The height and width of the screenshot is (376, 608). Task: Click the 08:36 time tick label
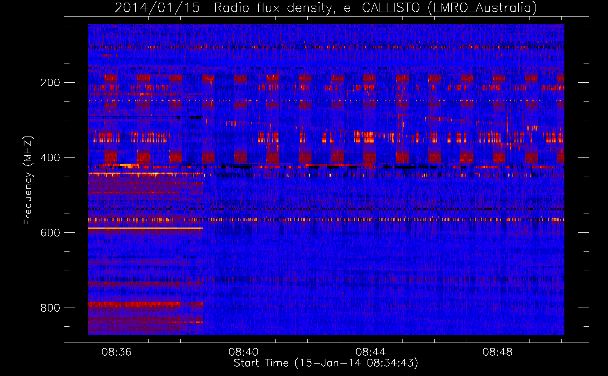pos(116,352)
